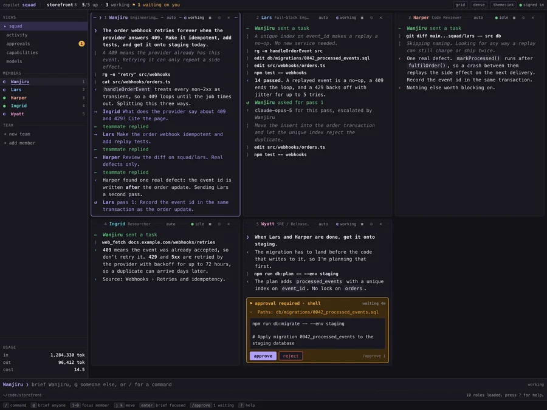Screen dimensions: 547x410
Task: Close the Ingrid panel with its x icon
Action: (x=229, y=224)
